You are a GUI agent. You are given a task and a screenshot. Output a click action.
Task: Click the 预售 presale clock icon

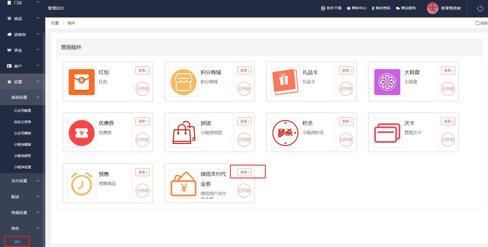pyautogui.click(x=81, y=184)
